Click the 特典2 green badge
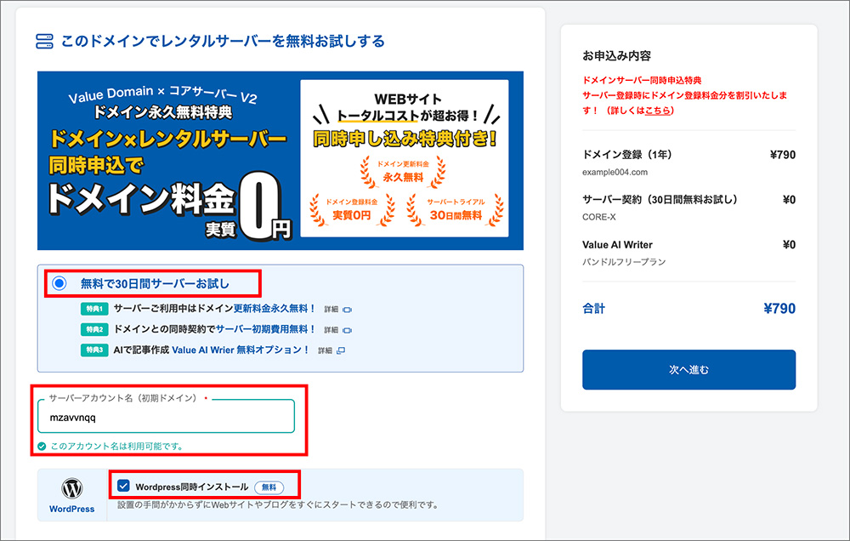Image resolution: width=850 pixels, height=541 pixels. 94,329
